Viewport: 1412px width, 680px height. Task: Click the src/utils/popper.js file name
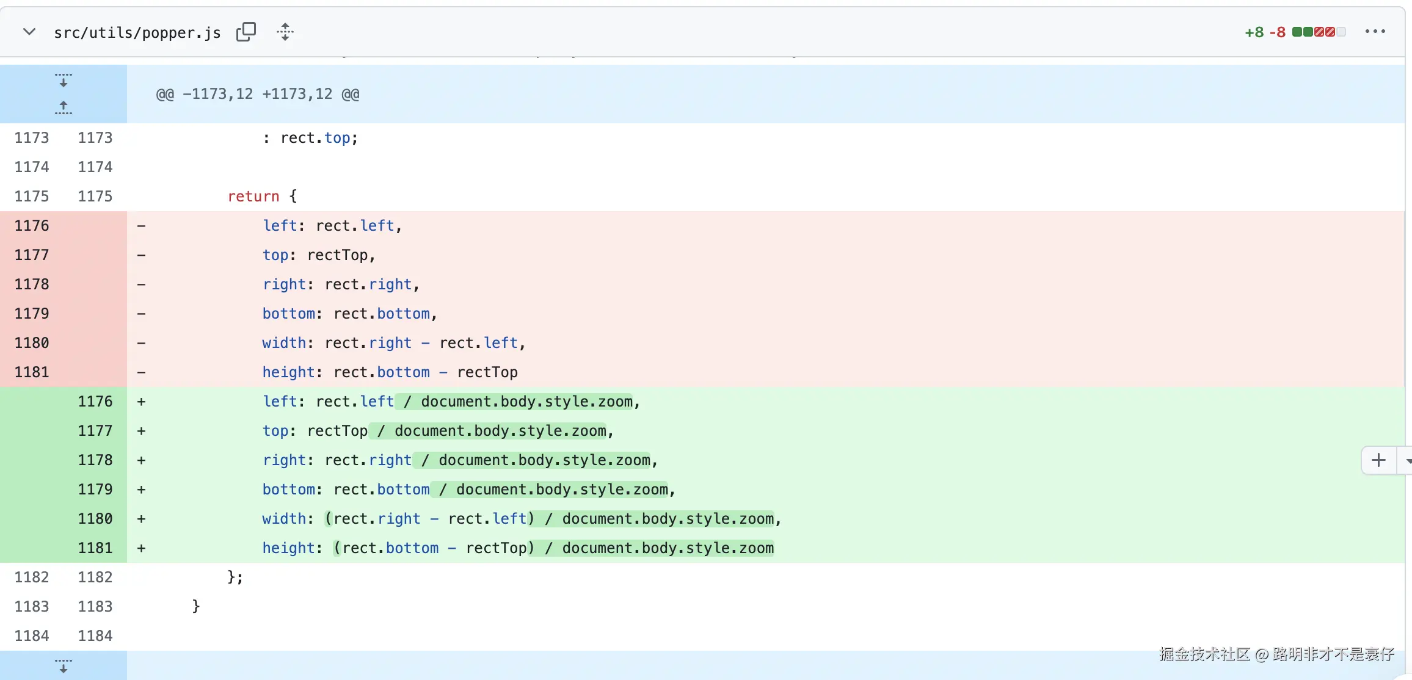[137, 32]
